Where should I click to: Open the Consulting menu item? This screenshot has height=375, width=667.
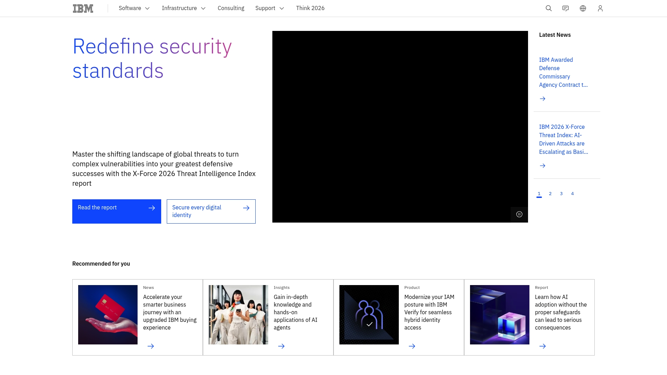(231, 8)
